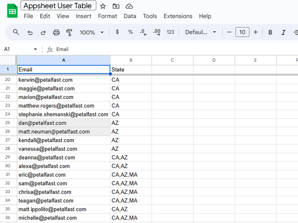Increase font size with plus button
The height and width of the screenshot is (223, 298).
click(256, 32)
